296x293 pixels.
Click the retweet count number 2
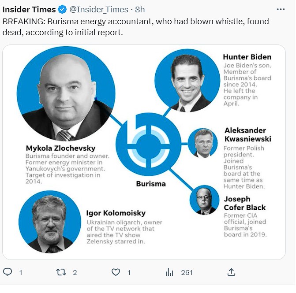75,272
